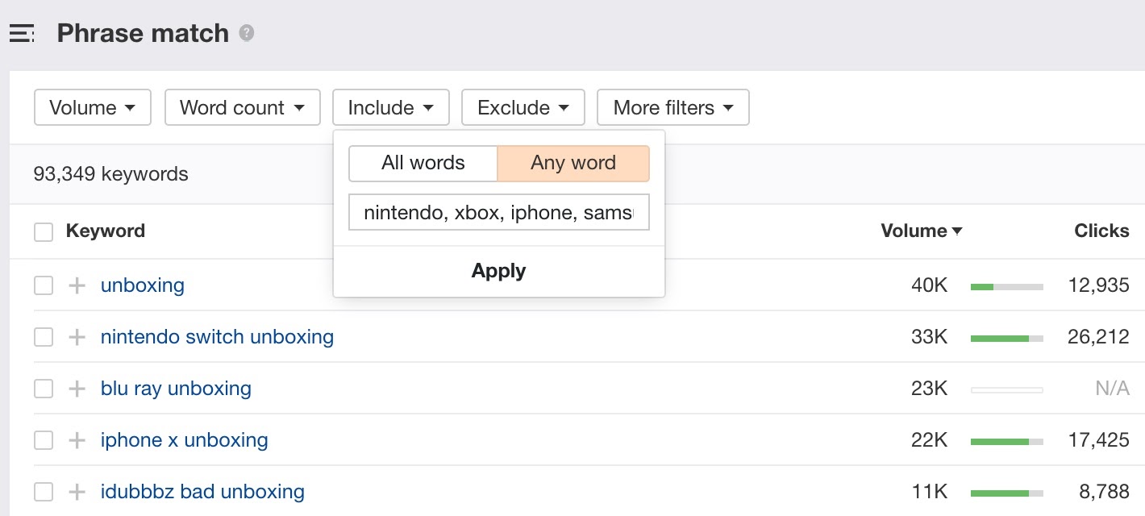Expand the unboxing keyword row with plus icon
This screenshot has height=516, width=1145.
(x=77, y=285)
